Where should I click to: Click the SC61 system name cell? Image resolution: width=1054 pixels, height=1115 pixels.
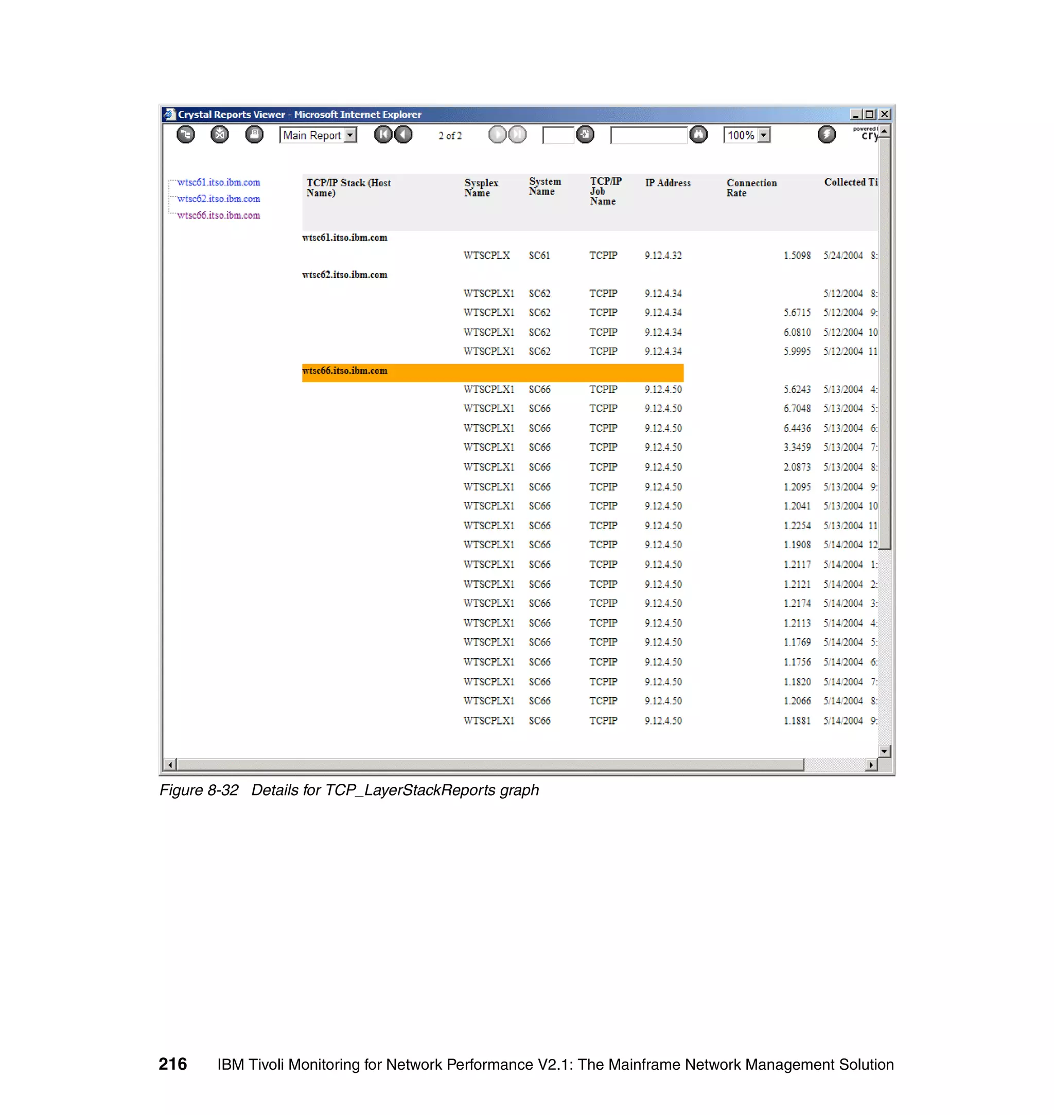539,256
